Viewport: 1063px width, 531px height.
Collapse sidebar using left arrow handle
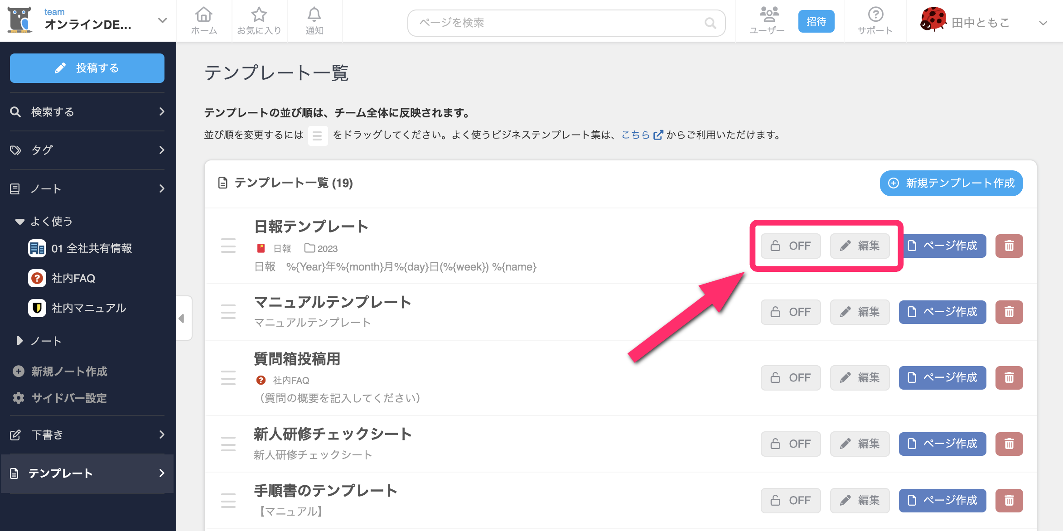click(x=182, y=318)
